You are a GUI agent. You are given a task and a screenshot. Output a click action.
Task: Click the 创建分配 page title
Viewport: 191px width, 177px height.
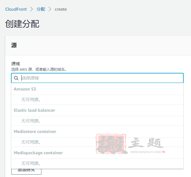click(x=22, y=24)
